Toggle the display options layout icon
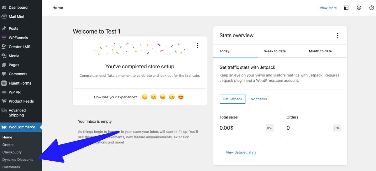The height and width of the screenshot is (171, 376). (x=346, y=8)
